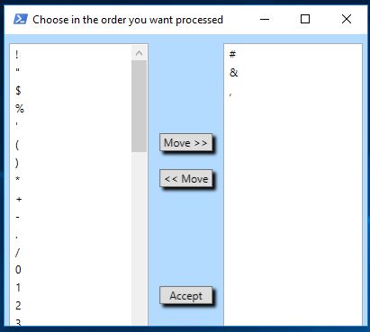Click the scroll up arrow of left list
The image size is (370, 332).
pos(139,53)
